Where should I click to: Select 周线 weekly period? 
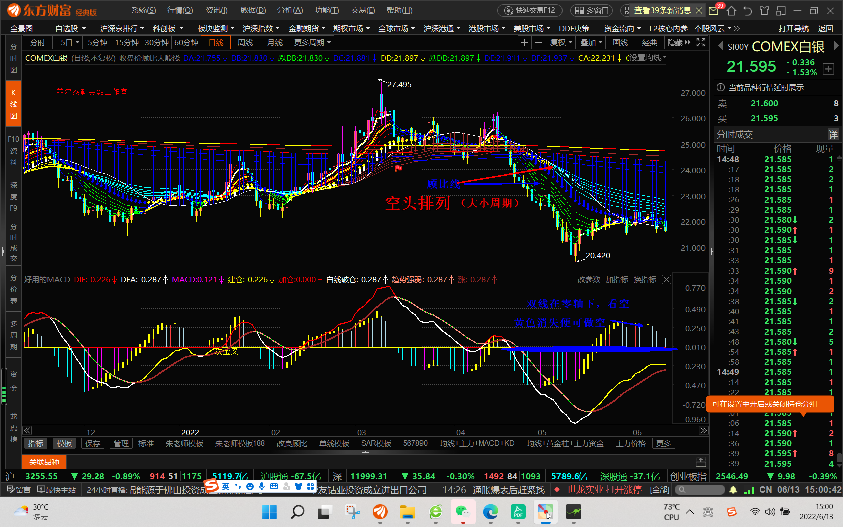coord(245,43)
